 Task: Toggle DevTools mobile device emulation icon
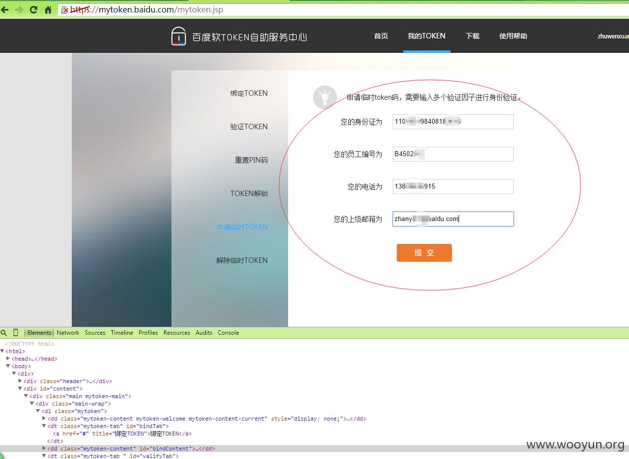15,333
